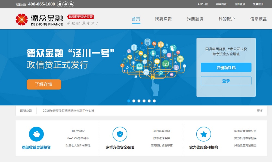Click the 8—12%的年利率 text

[x=78, y=138]
